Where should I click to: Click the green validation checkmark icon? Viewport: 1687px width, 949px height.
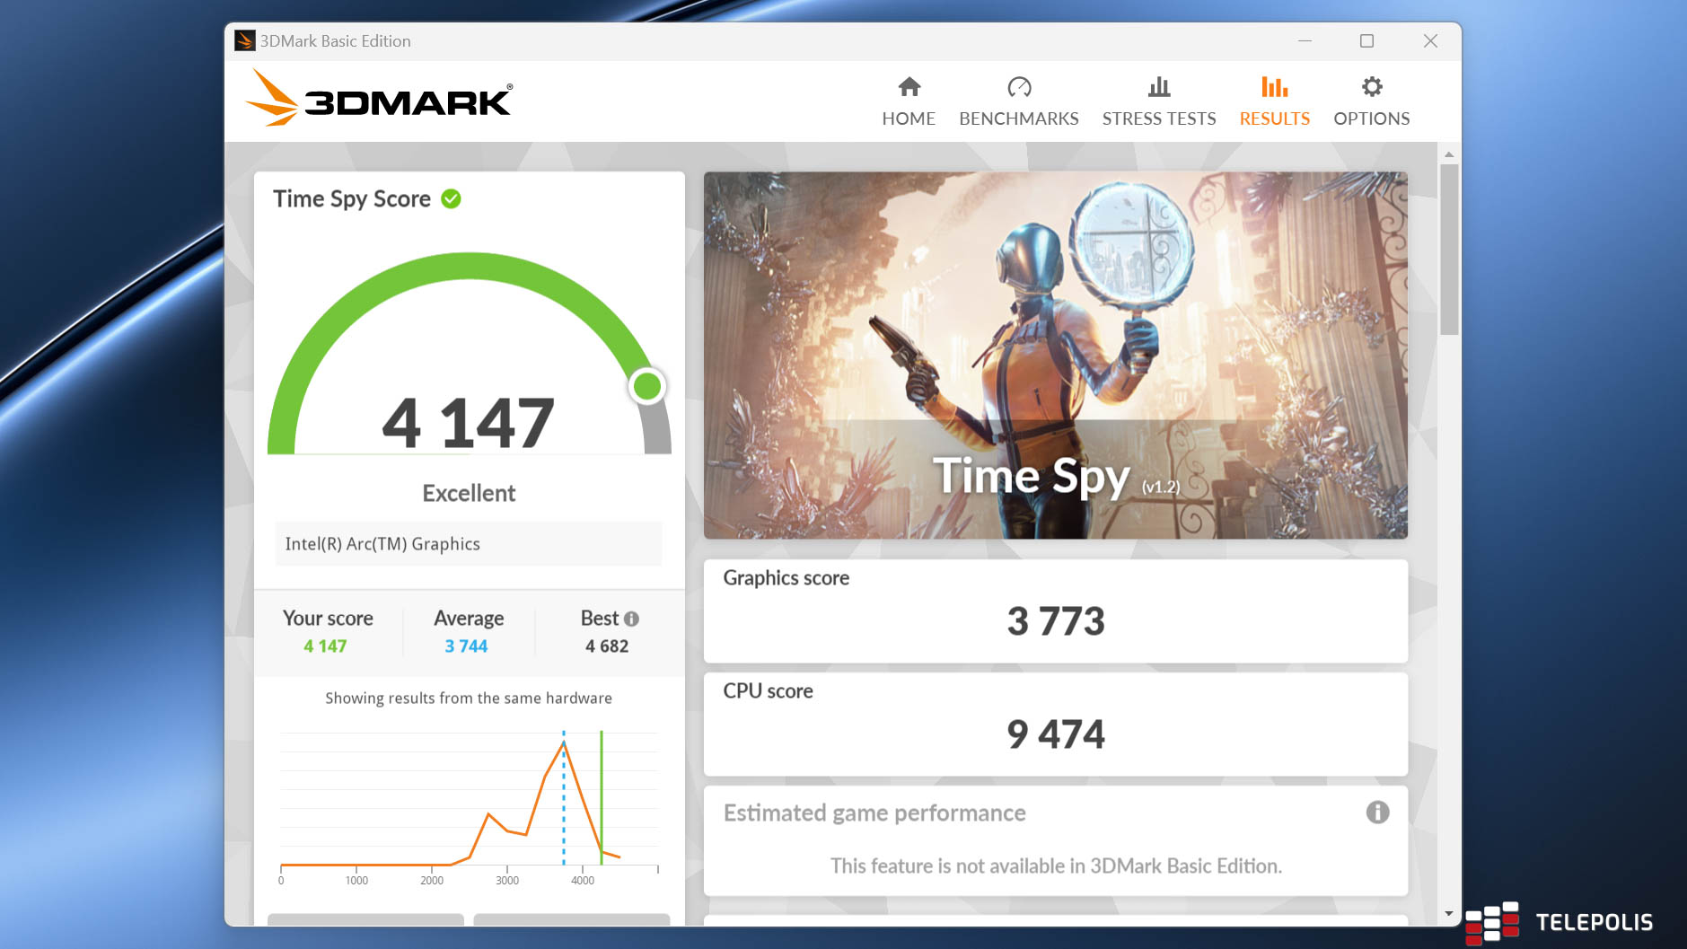tap(452, 199)
